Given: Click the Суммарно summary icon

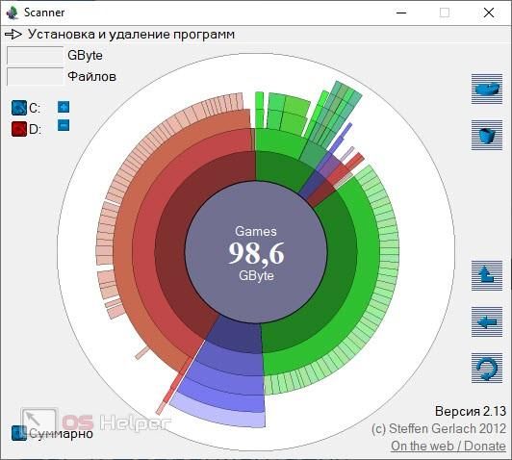Looking at the screenshot, I should (18, 433).
